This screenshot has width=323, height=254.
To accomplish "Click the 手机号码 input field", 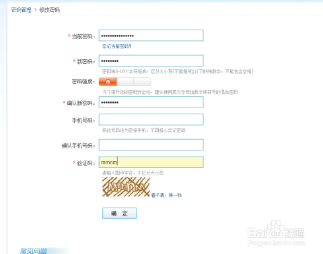I will coord(151,120).
